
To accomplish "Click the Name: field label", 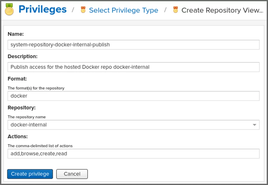I will (x=16, y=34).
